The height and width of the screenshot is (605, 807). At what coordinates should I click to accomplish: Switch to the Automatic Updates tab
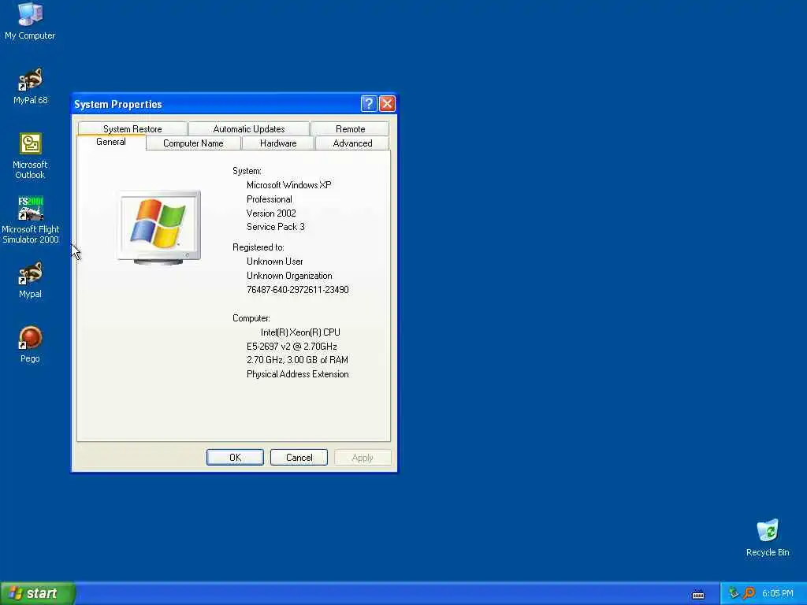click(248, 128)
